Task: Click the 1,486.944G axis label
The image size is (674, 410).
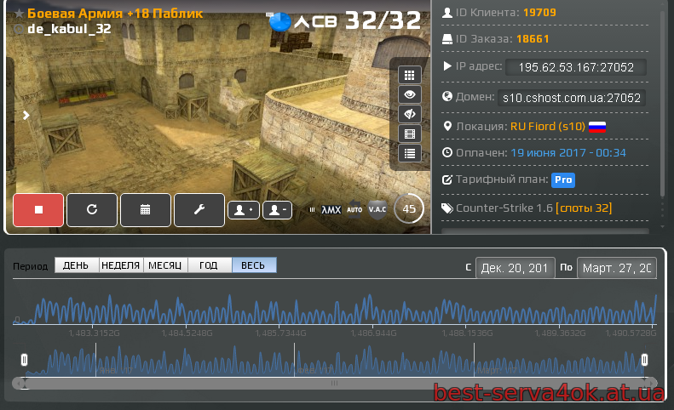Action: pos(373,333)
